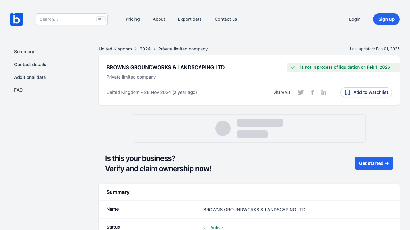
Task: Share company via Facebook icon
Action: click(312, 92)
